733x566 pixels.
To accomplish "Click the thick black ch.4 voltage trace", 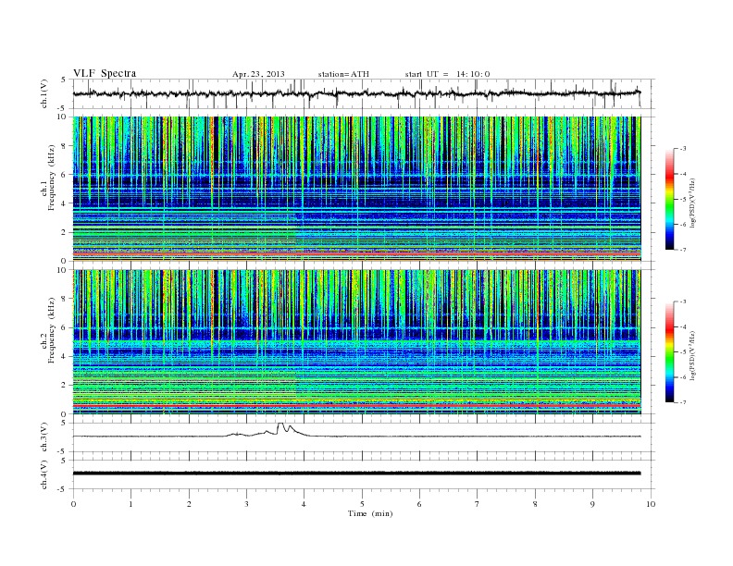I will coord(356,474).
